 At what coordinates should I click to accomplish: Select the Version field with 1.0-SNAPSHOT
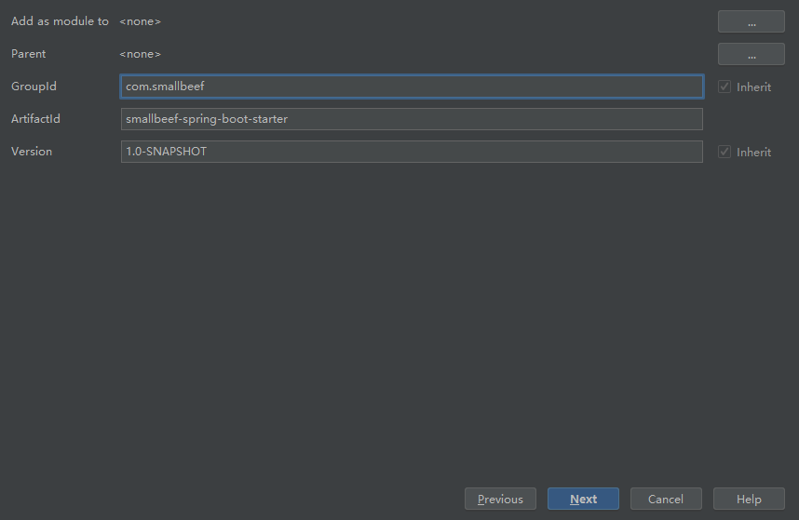[412, 152]
